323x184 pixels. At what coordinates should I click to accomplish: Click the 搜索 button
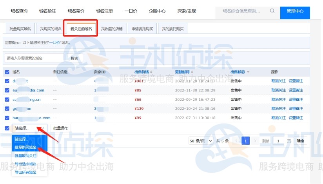point(74,58)
